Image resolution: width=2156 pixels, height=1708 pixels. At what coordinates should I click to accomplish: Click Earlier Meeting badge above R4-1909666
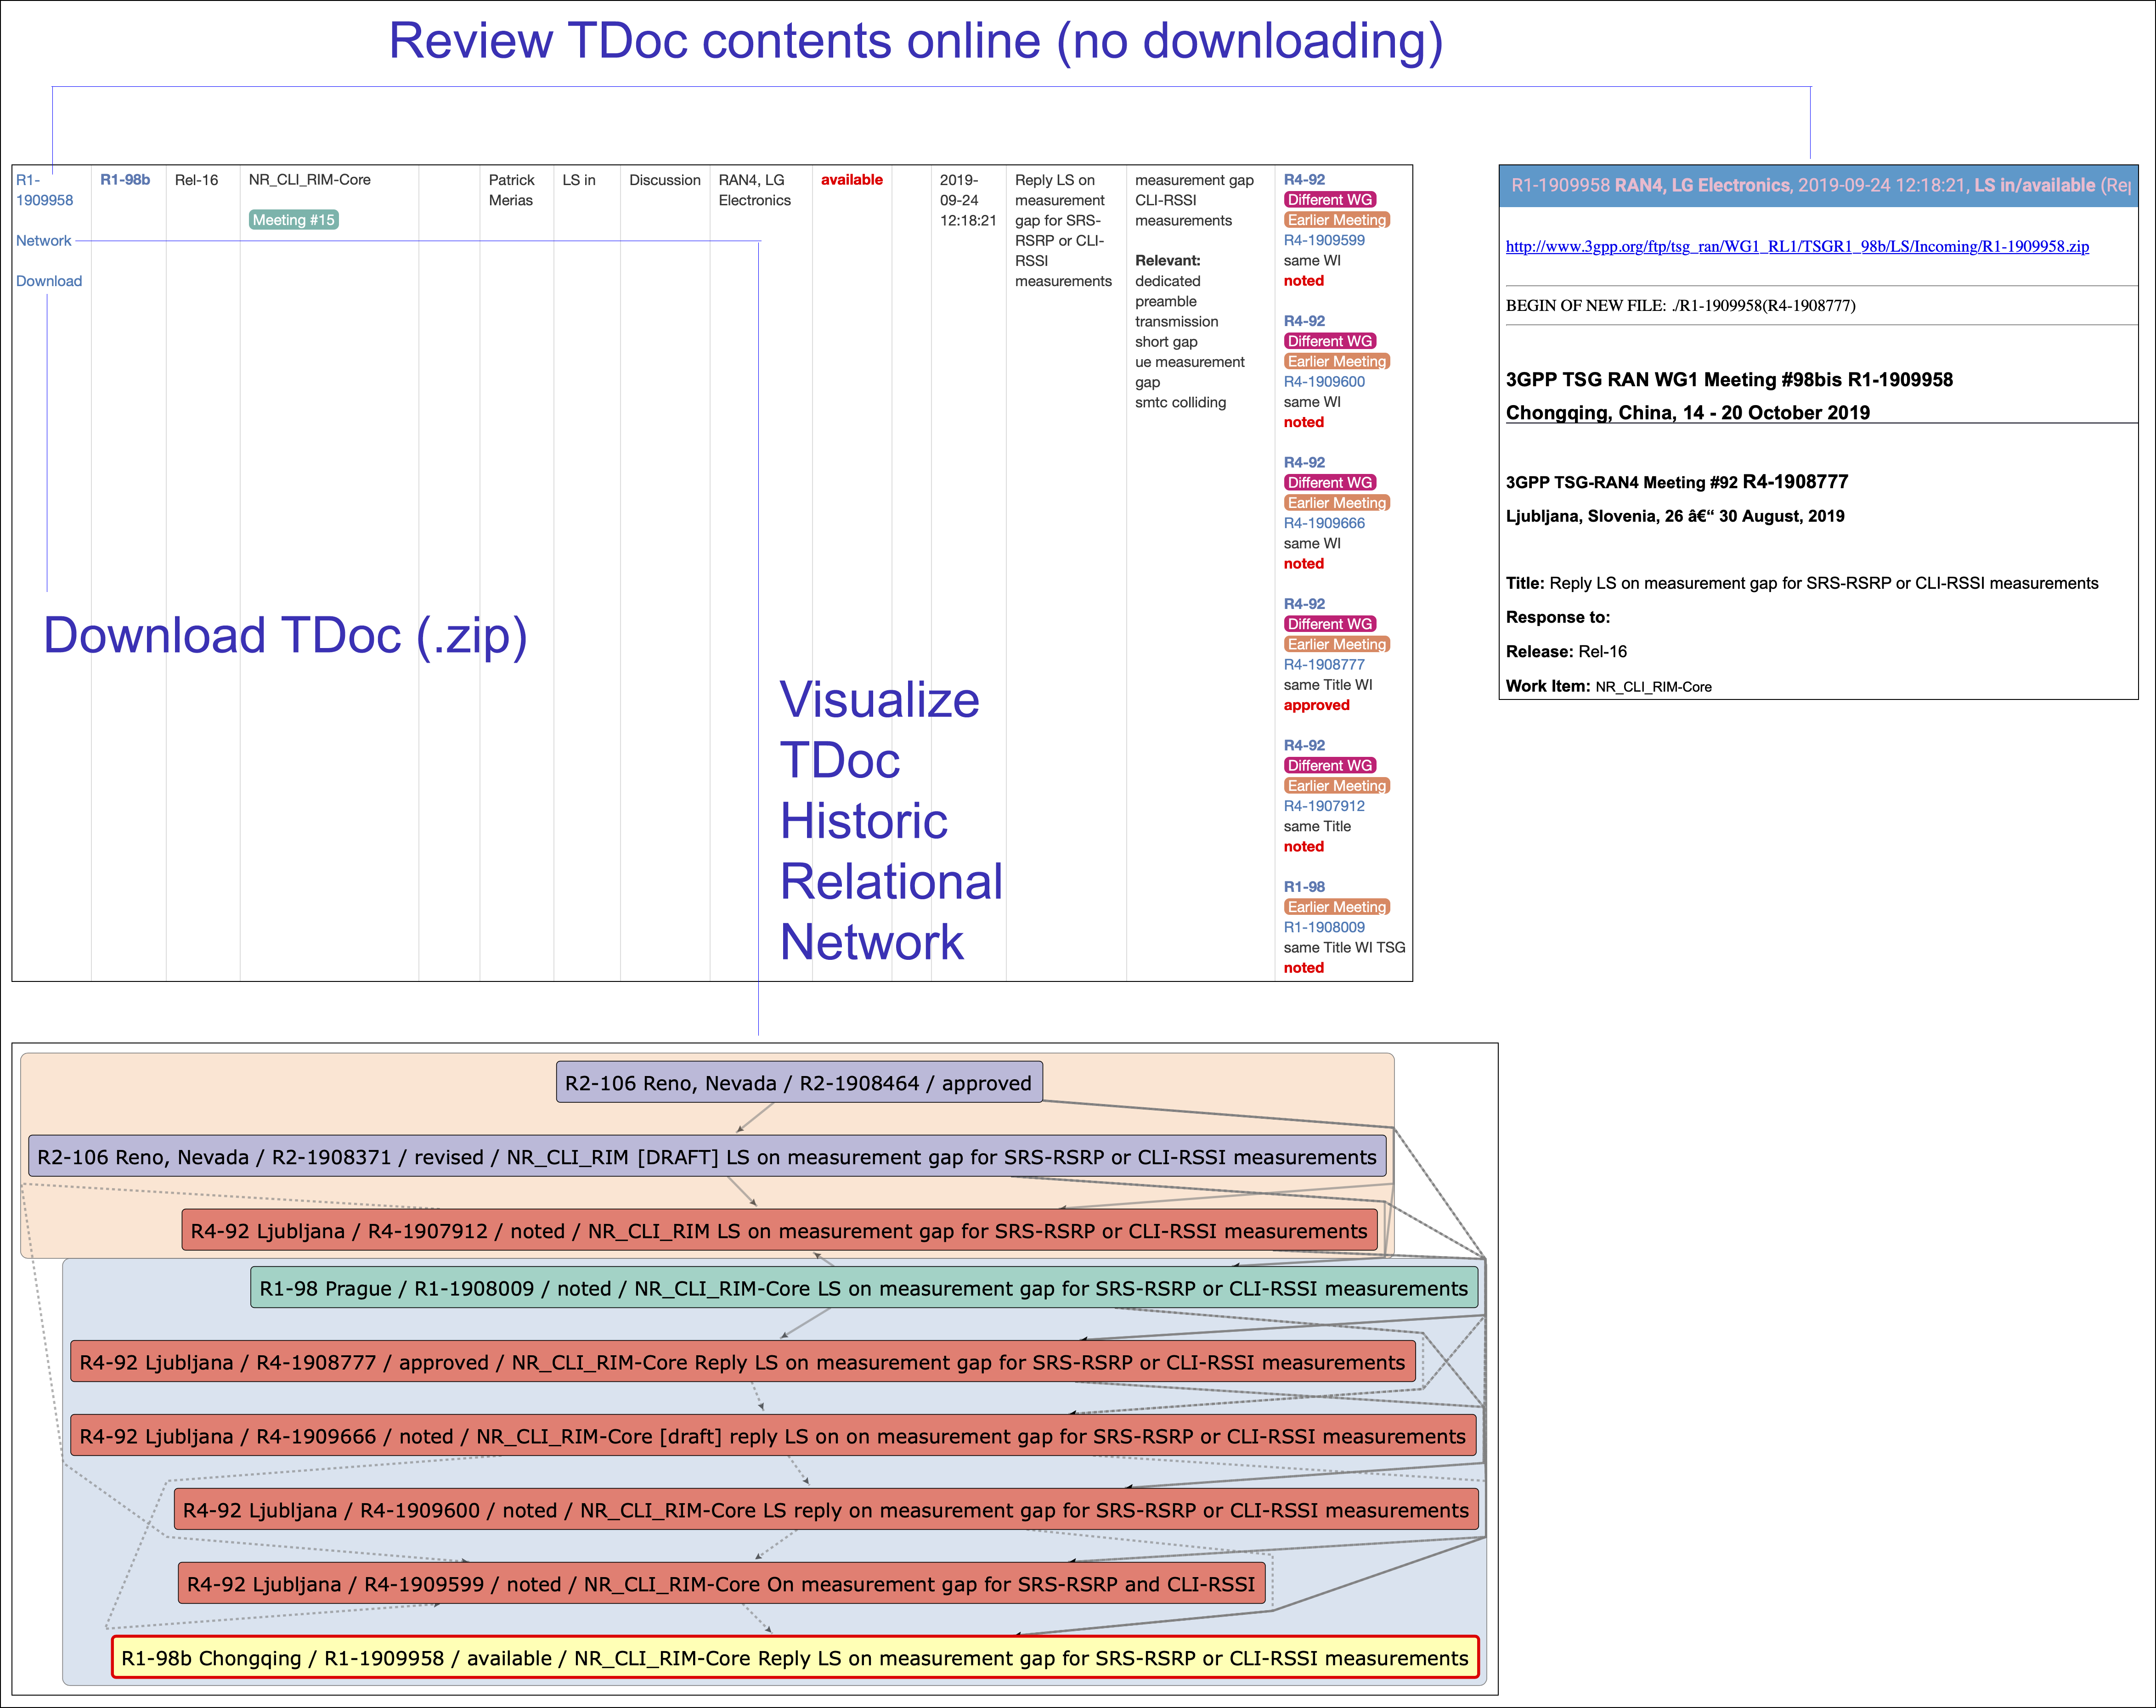(x=1337, y=503)
